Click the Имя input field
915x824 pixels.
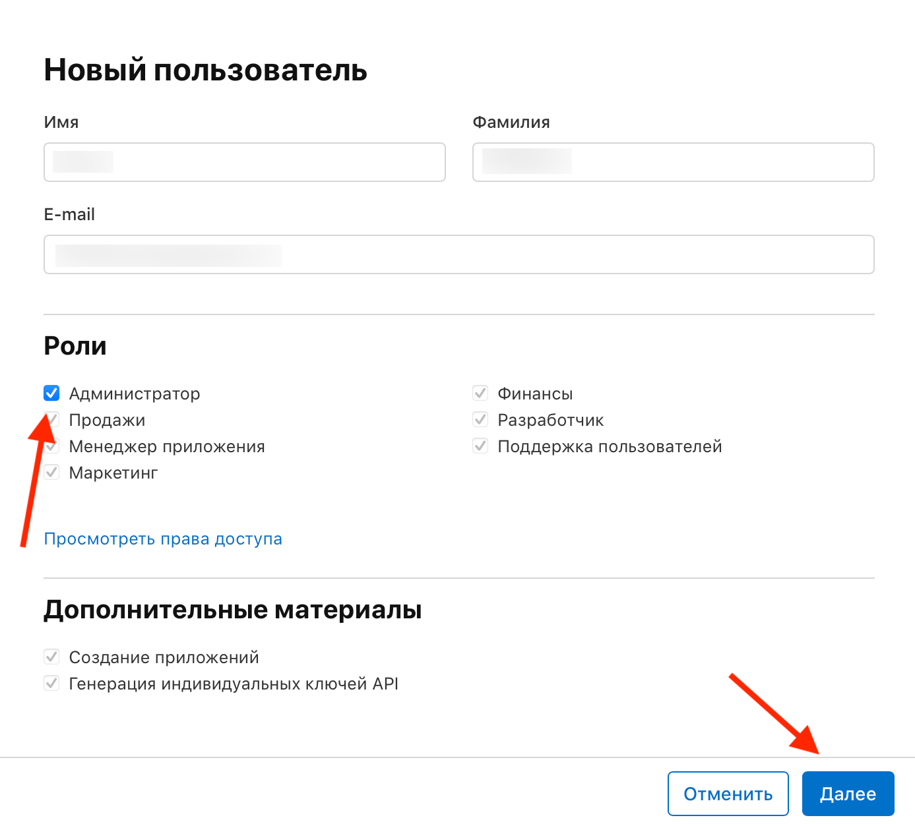pyautogui.click(x=245, y=162)
